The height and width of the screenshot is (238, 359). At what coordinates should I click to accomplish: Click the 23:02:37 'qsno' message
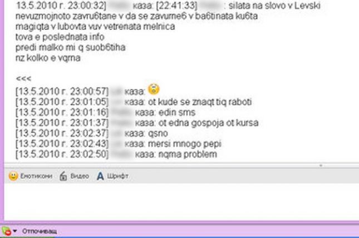(158, 134)
